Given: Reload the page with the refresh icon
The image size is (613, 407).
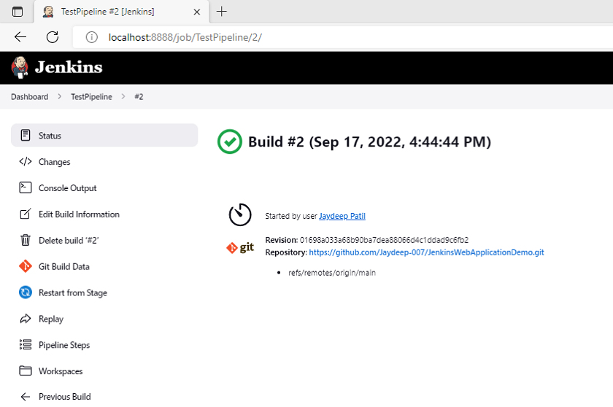Looking at the screenshot, I should (x=53, y=37).
